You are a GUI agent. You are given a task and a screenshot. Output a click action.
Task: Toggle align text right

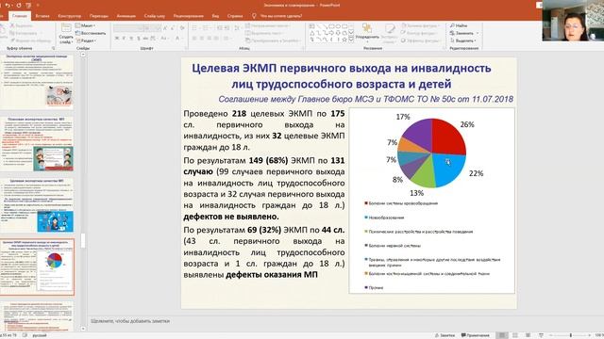(210, 39)
